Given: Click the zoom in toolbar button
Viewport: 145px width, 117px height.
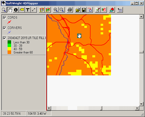Looking at the screenshot, I should (56, 10).
